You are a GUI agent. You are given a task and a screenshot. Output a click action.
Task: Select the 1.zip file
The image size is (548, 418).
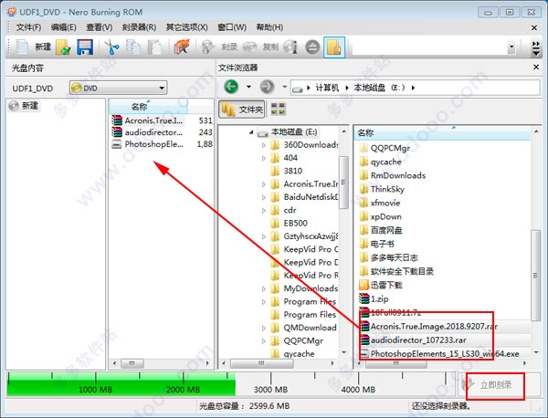(x=374, y=299)
